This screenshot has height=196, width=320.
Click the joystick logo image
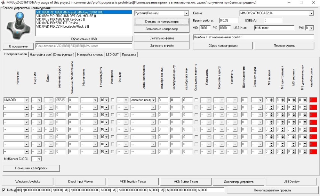point(19,26)
